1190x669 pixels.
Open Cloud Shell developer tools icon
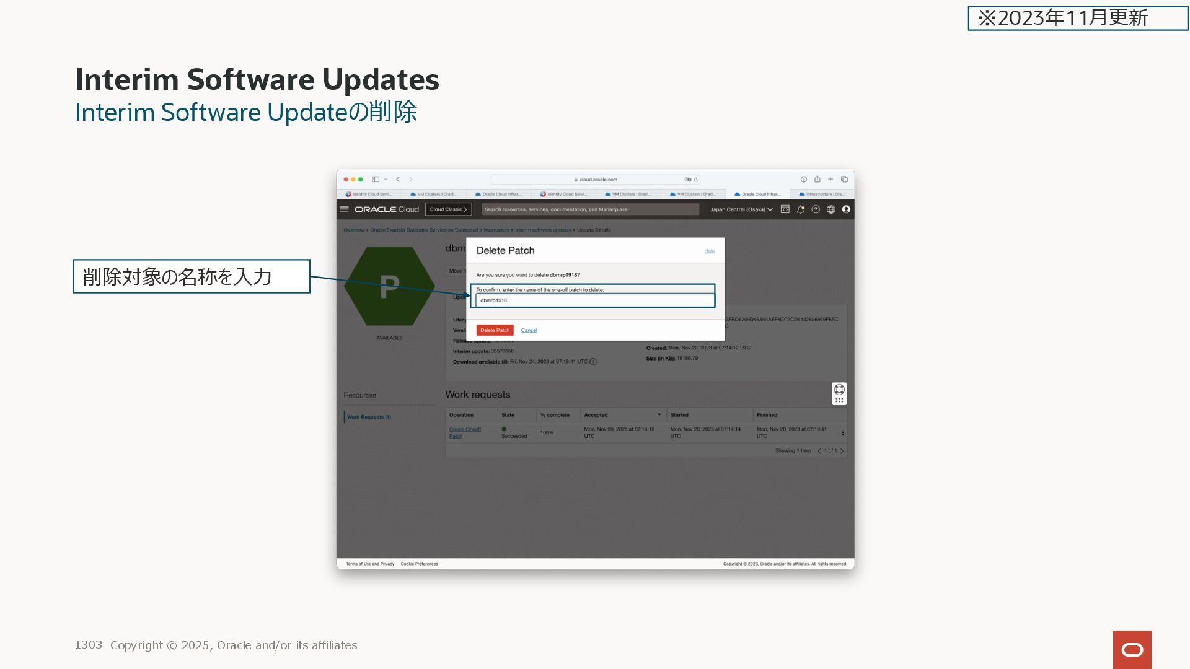[785, 209]
